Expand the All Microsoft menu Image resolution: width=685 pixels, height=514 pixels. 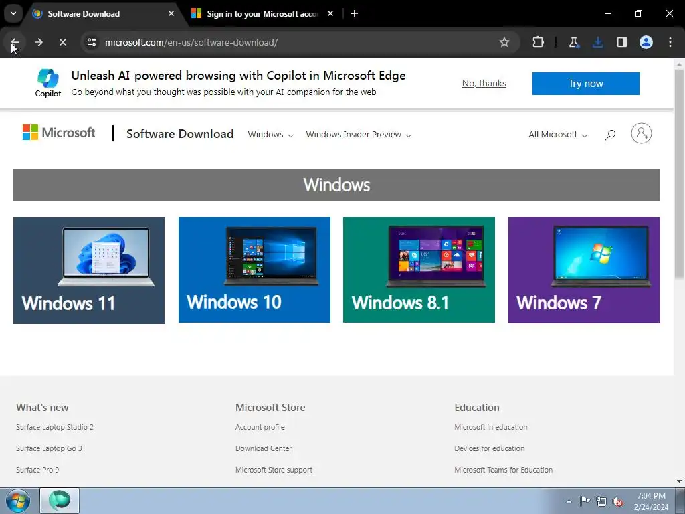coord(558,134)
